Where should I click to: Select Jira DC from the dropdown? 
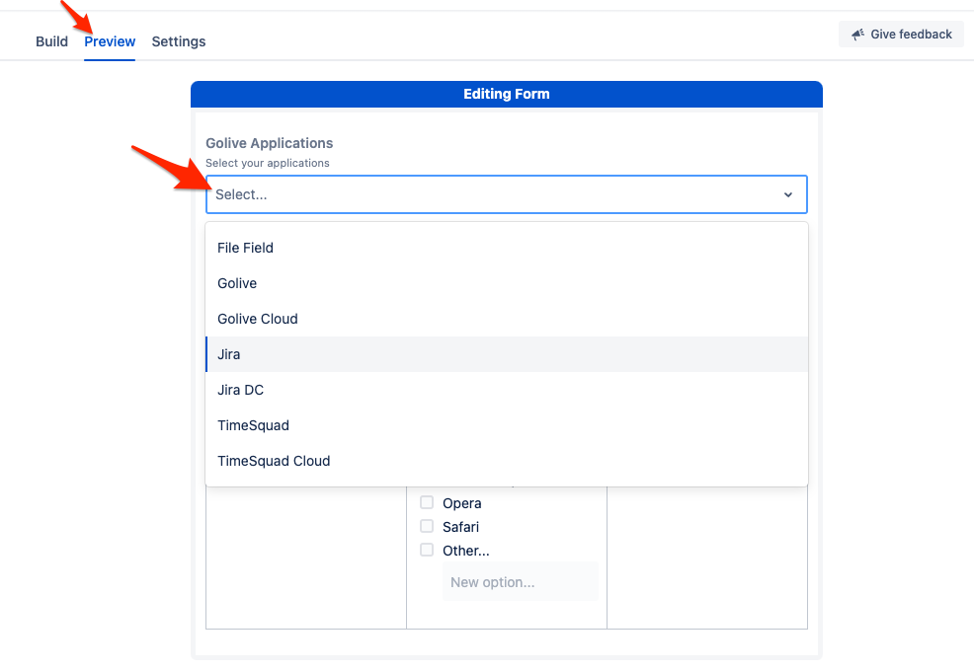(x=240, y=390)
